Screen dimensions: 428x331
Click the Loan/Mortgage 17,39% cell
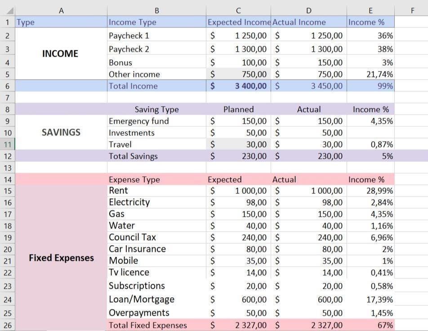370,300
